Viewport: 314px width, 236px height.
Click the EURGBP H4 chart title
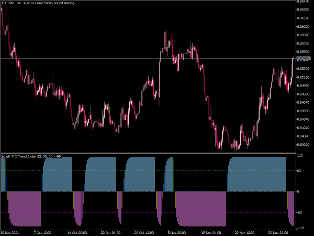tap(38, 3)
